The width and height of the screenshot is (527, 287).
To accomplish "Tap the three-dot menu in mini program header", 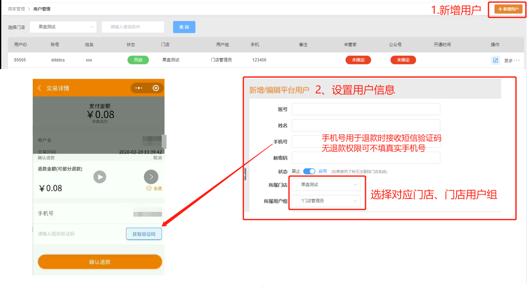I will (x=139, y=88).
